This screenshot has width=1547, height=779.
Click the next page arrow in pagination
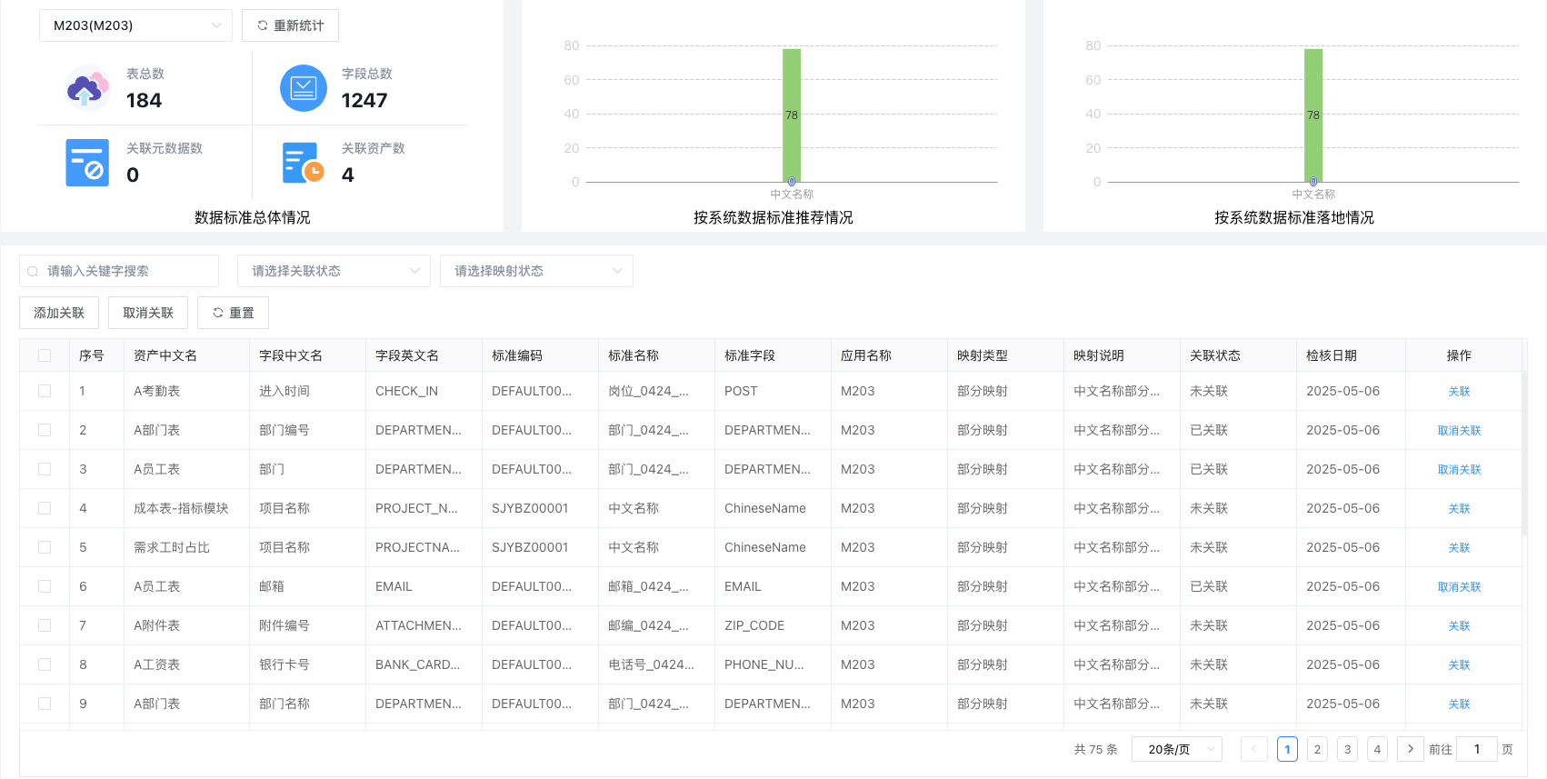point(1410,749)
